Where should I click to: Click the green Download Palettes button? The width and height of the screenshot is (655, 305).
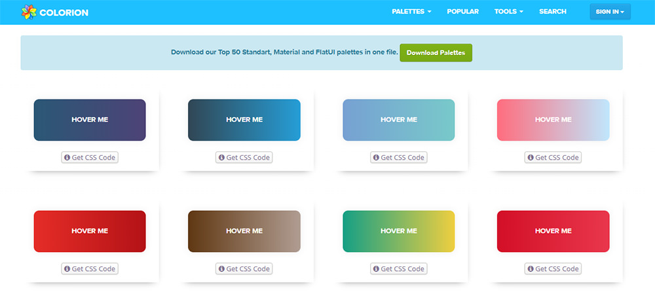(436, 52)
